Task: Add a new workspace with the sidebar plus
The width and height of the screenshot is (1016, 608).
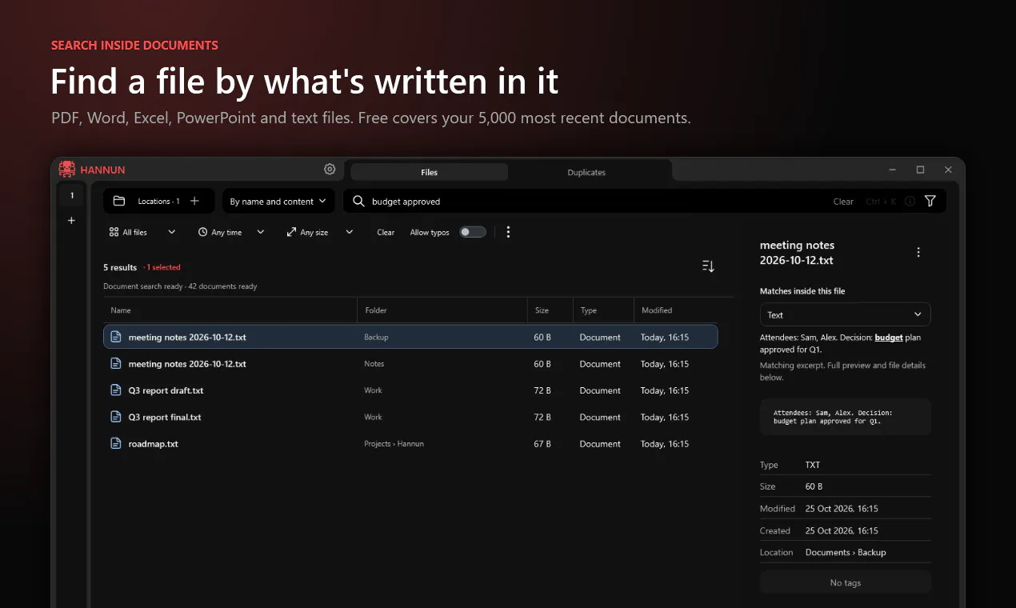Action: pyautogui.click(x=72, y=220)
